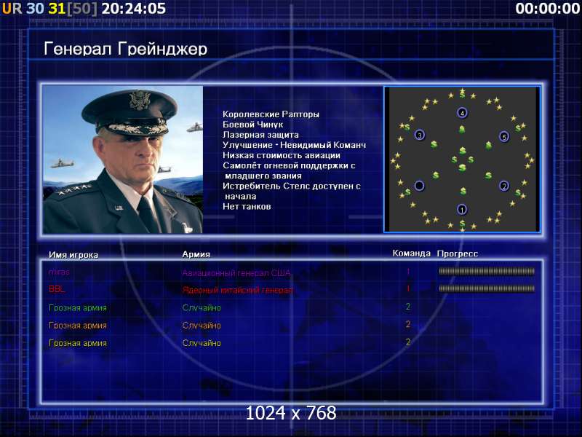582x437 pixels.
Task: Click army 'Ядерный китайский генерал'
Action: [238, 290]
